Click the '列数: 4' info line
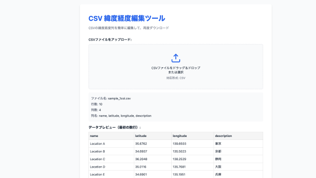 (x=96, y=110)
